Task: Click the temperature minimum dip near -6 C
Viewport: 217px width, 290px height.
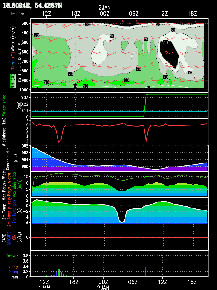Action: [x=122, y=221]
